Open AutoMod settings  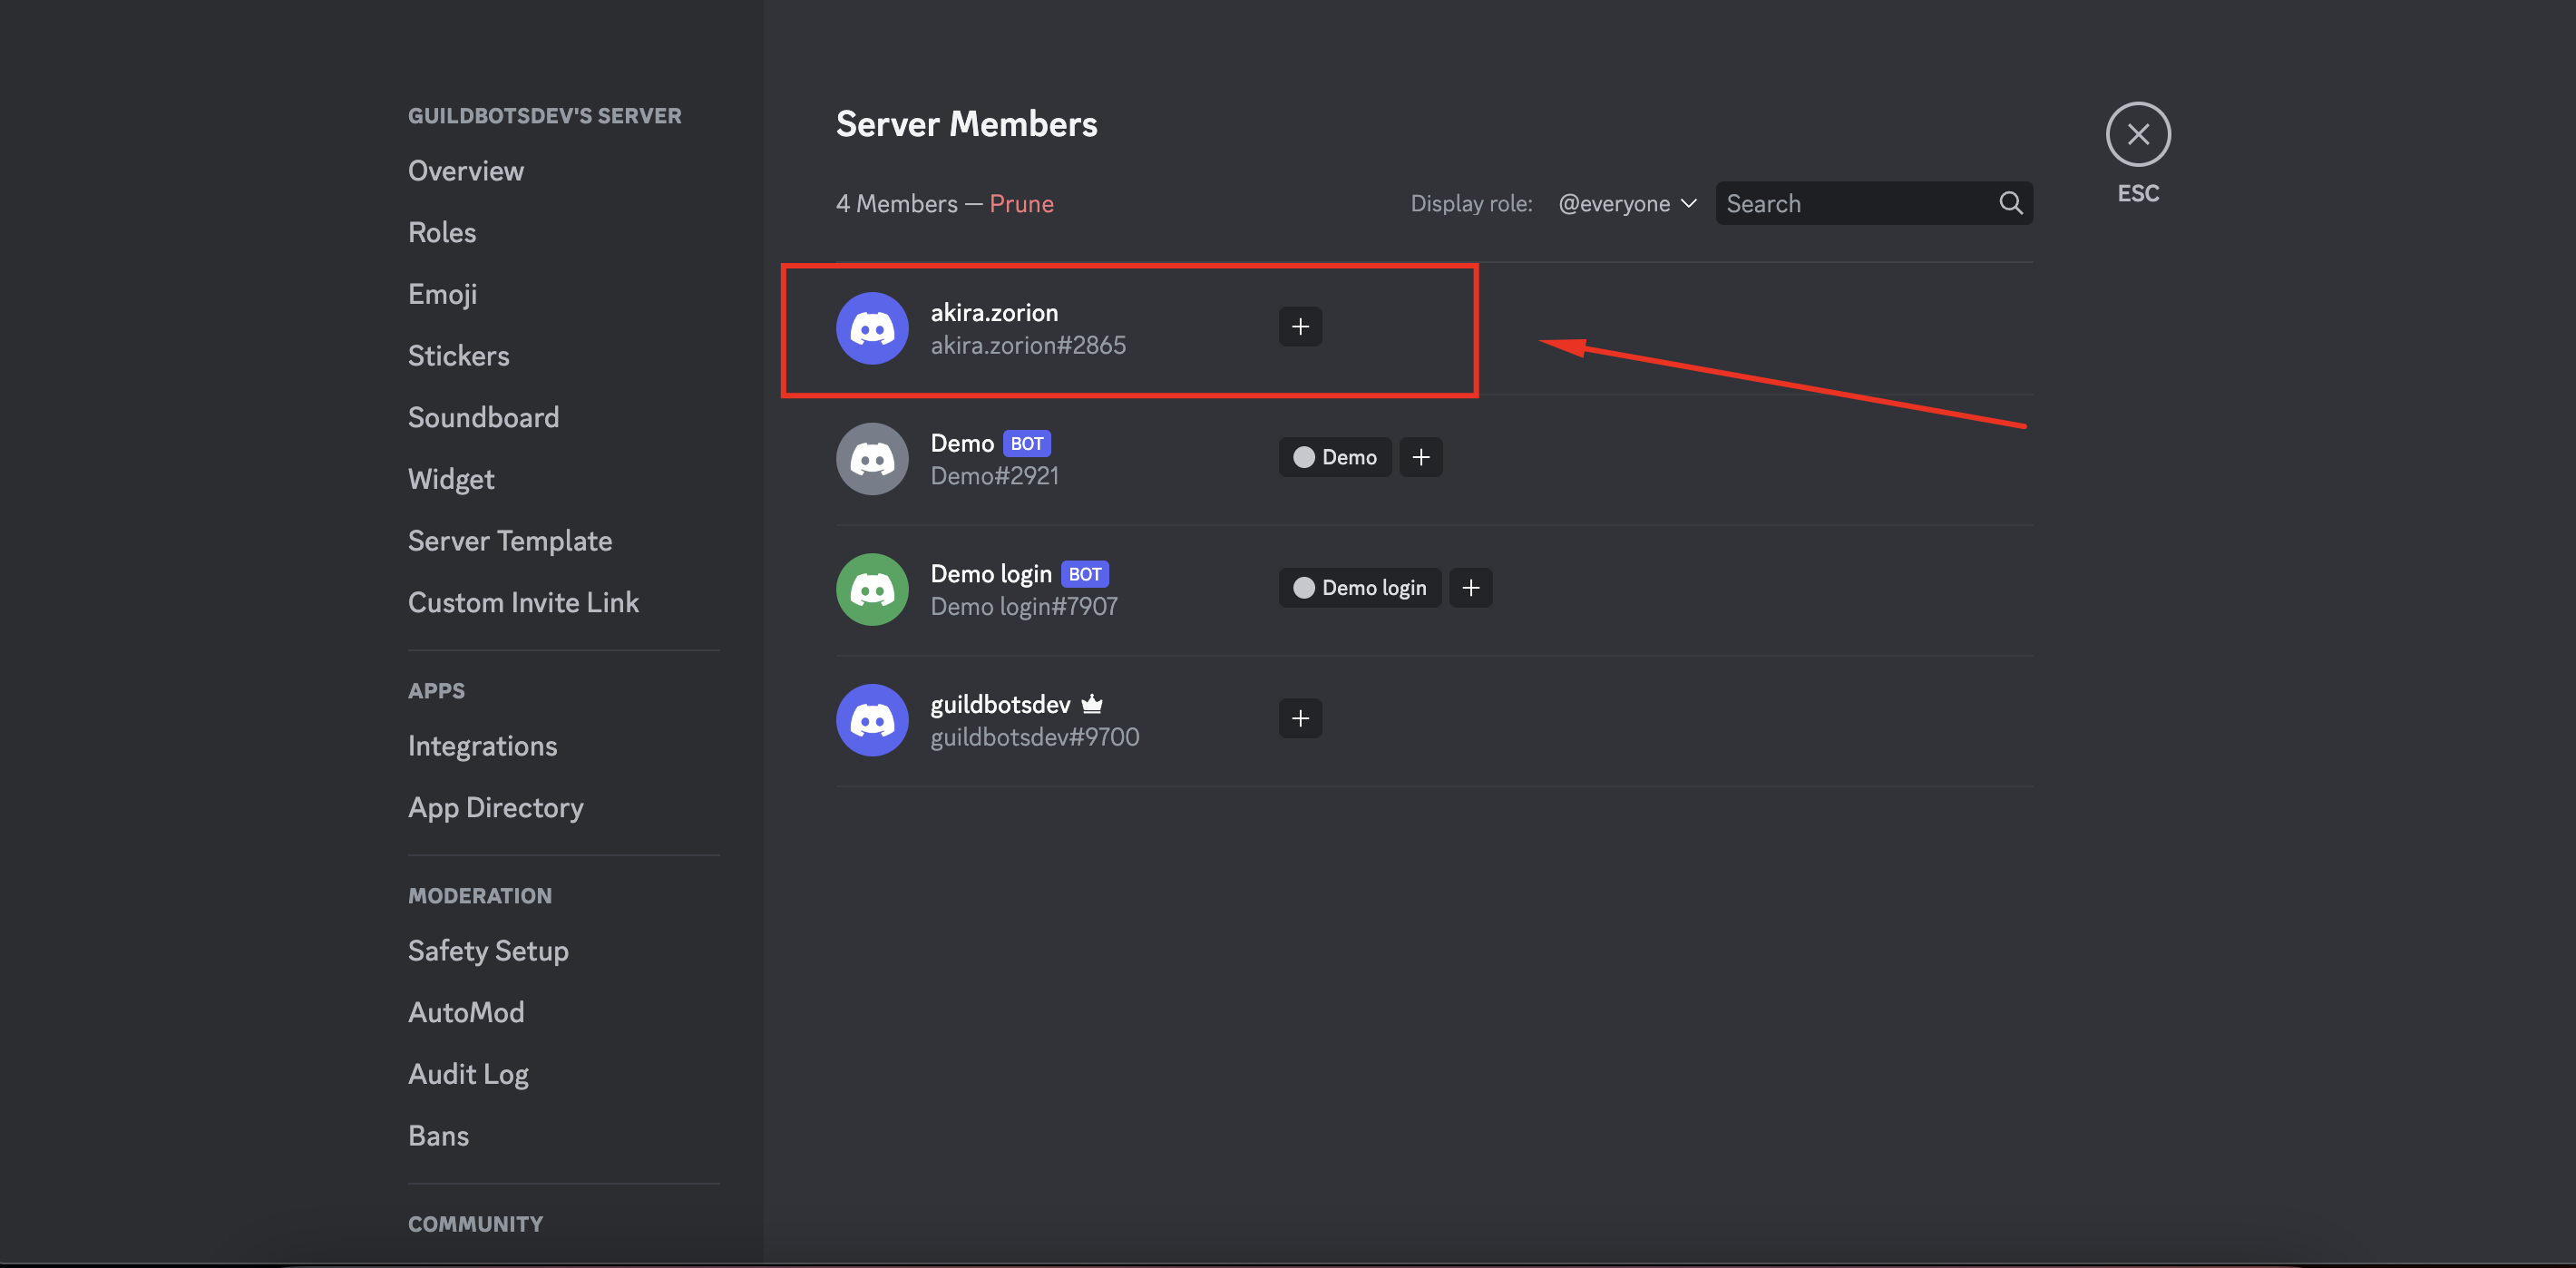point(466,1012)
